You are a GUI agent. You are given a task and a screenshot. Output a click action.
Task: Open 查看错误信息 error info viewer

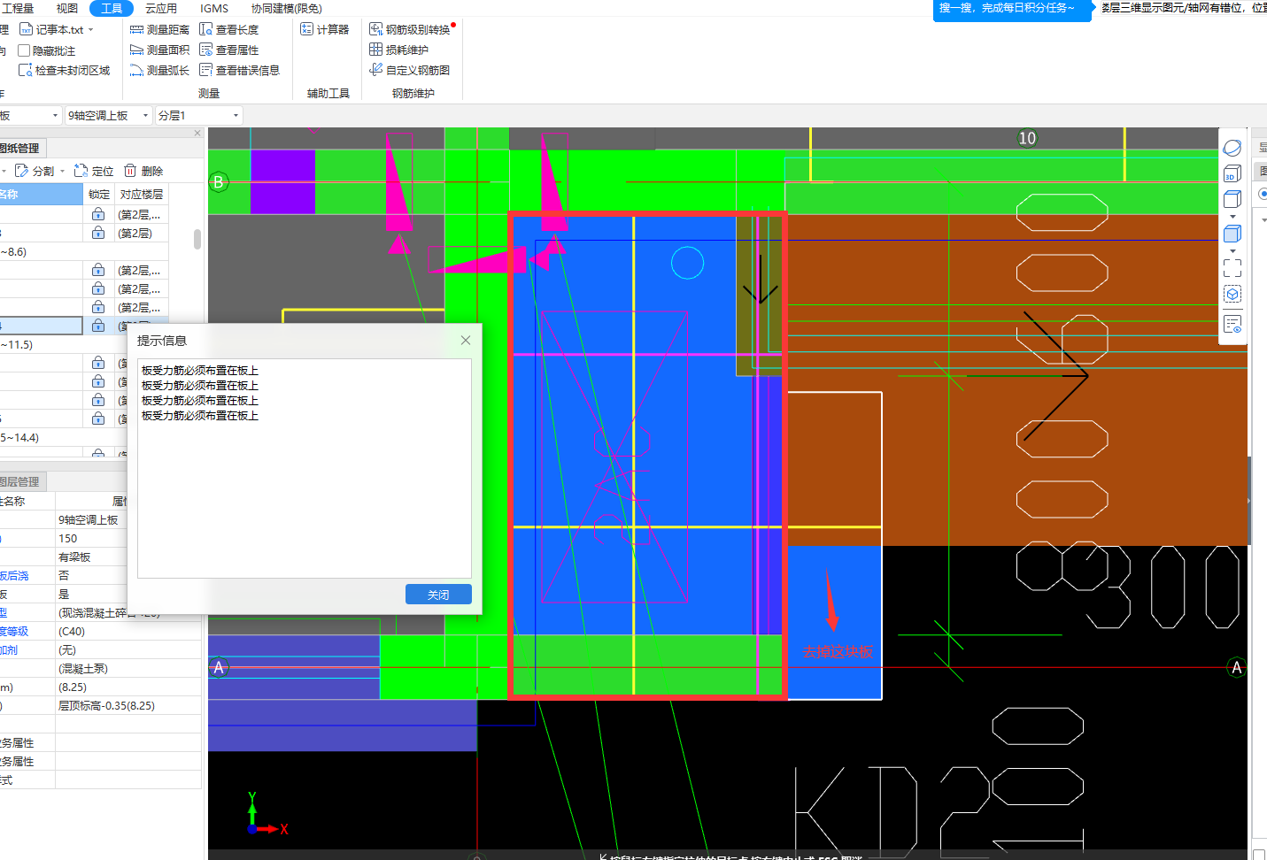pos(240,70)
